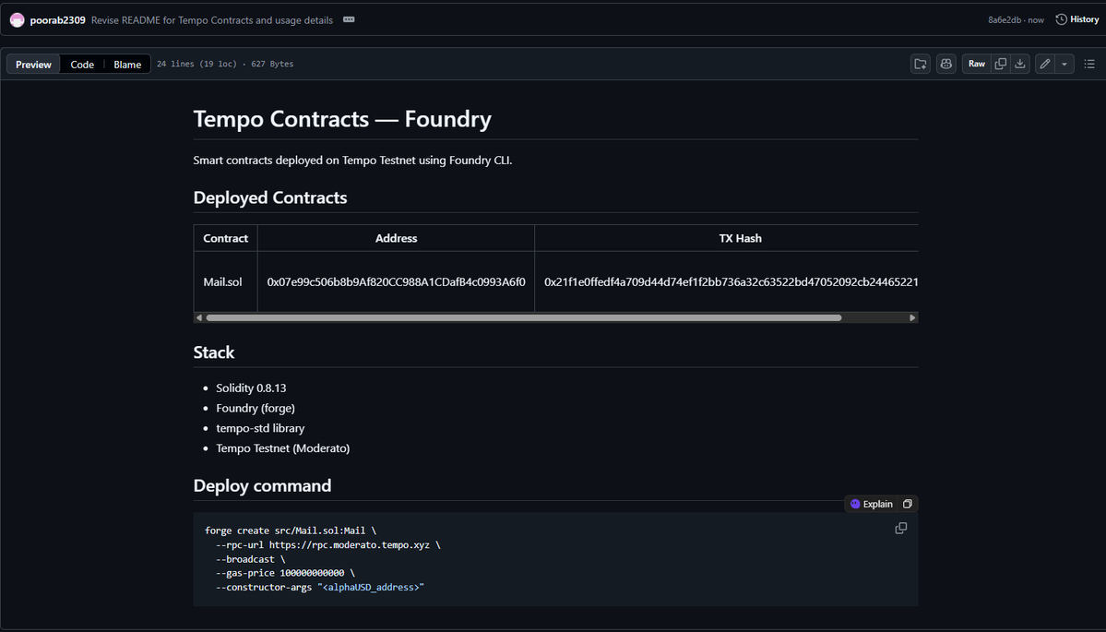Click the Solidity 0.8.13 list item
This screenshot has width=1106, height=632.
pos(250,388)
